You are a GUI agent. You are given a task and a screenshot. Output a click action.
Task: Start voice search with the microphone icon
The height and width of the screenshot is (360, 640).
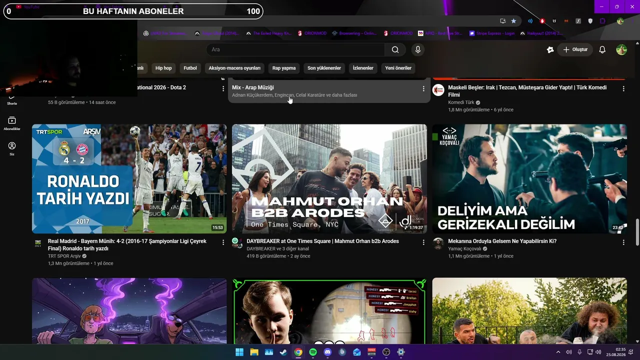pyautogui.click(x=418, y=49)
